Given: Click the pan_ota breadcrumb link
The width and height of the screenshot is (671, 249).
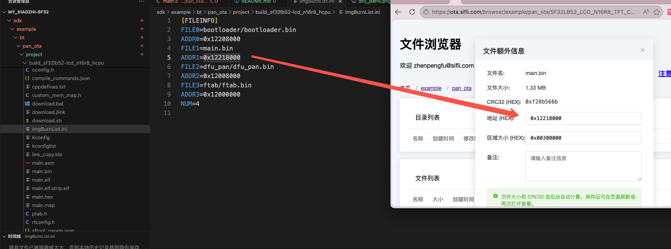Looking at the screenshot, I should (x=461, y=88).
